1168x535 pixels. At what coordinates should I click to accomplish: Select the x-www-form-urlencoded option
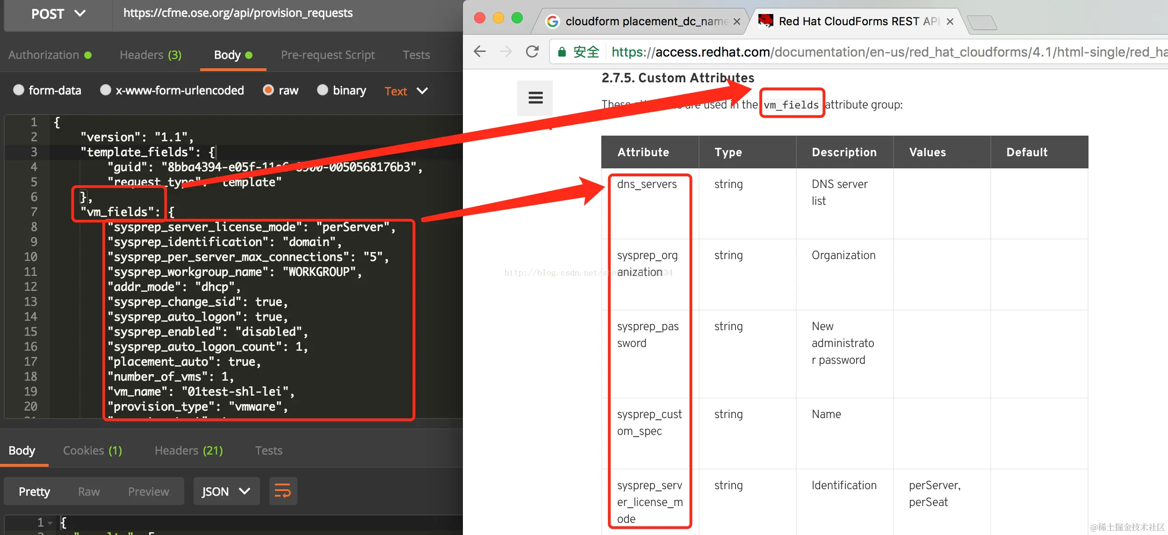point(106,90)
